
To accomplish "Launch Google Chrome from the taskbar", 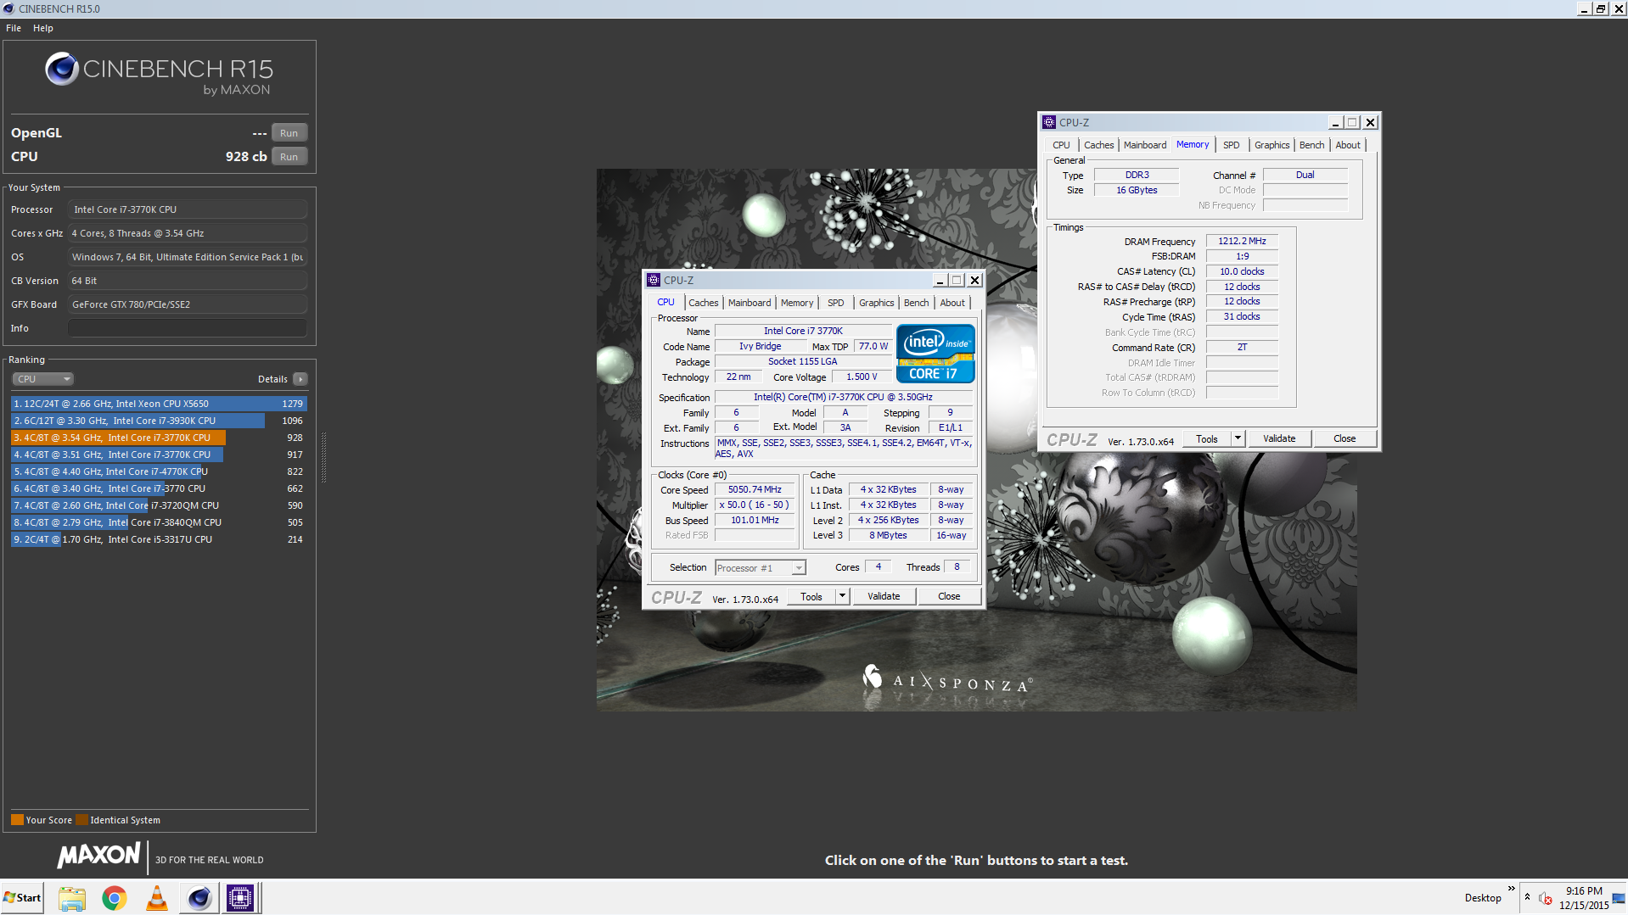I will point(115,898).
